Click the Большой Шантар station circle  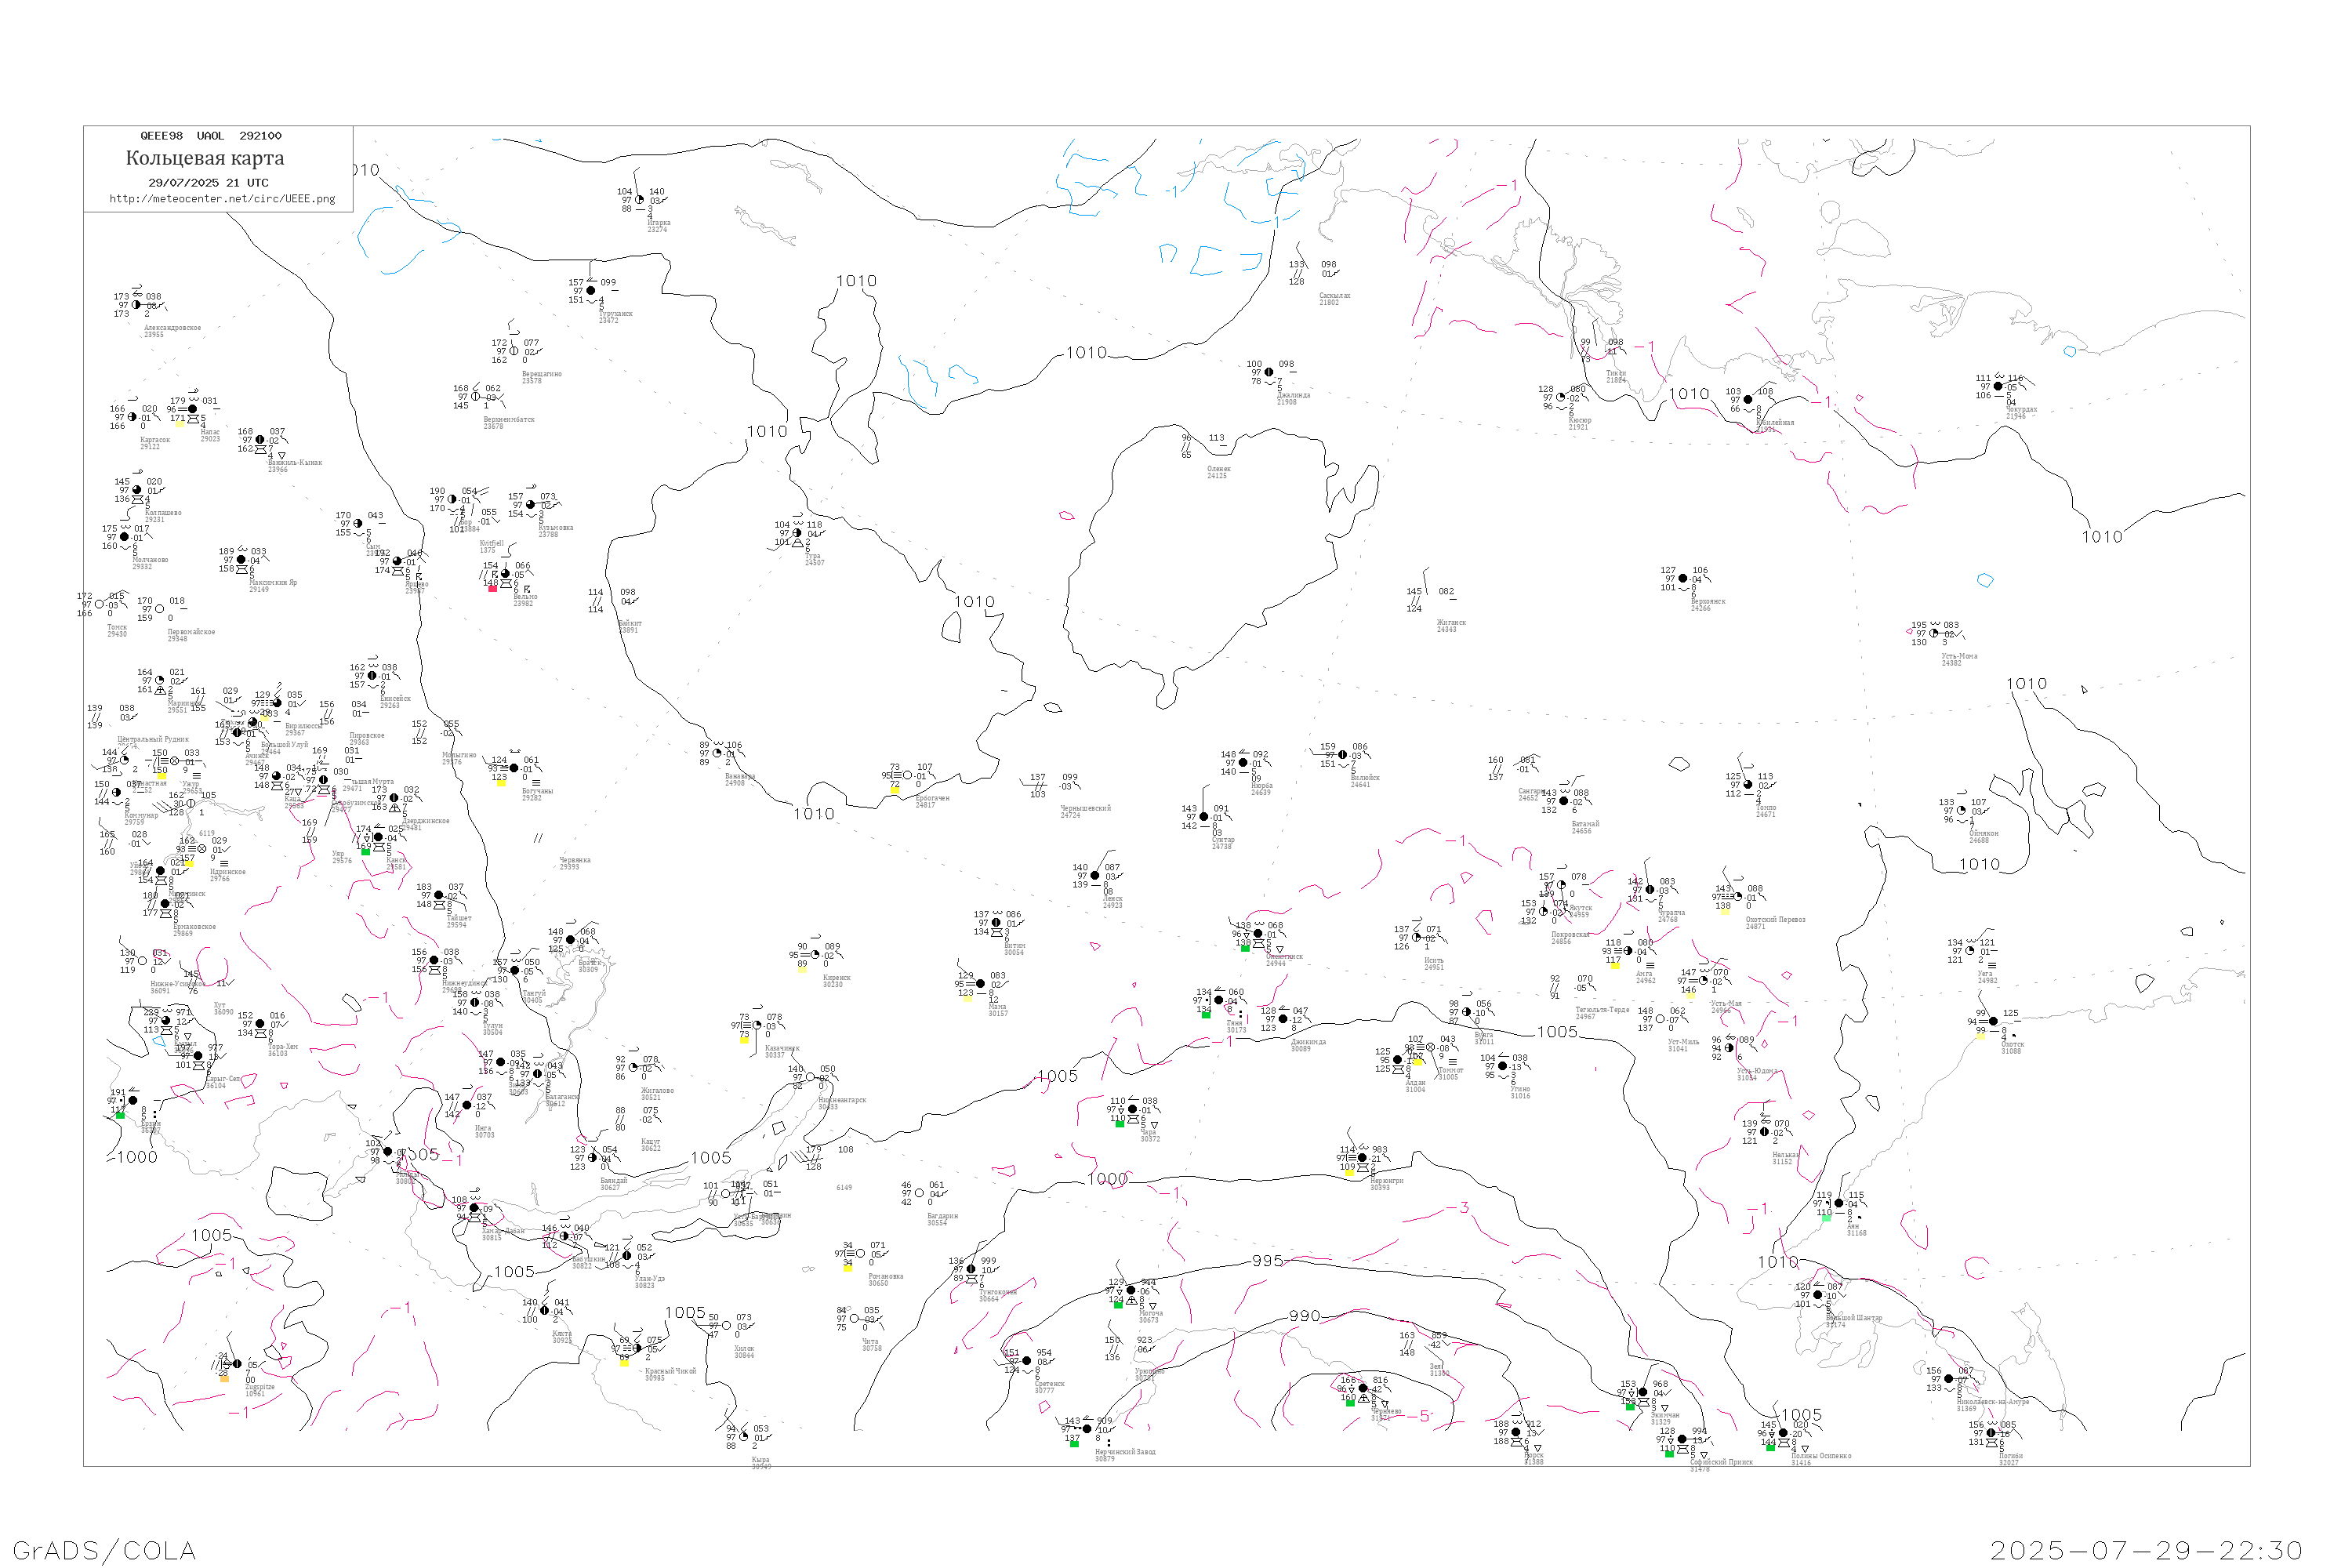1818,1295
